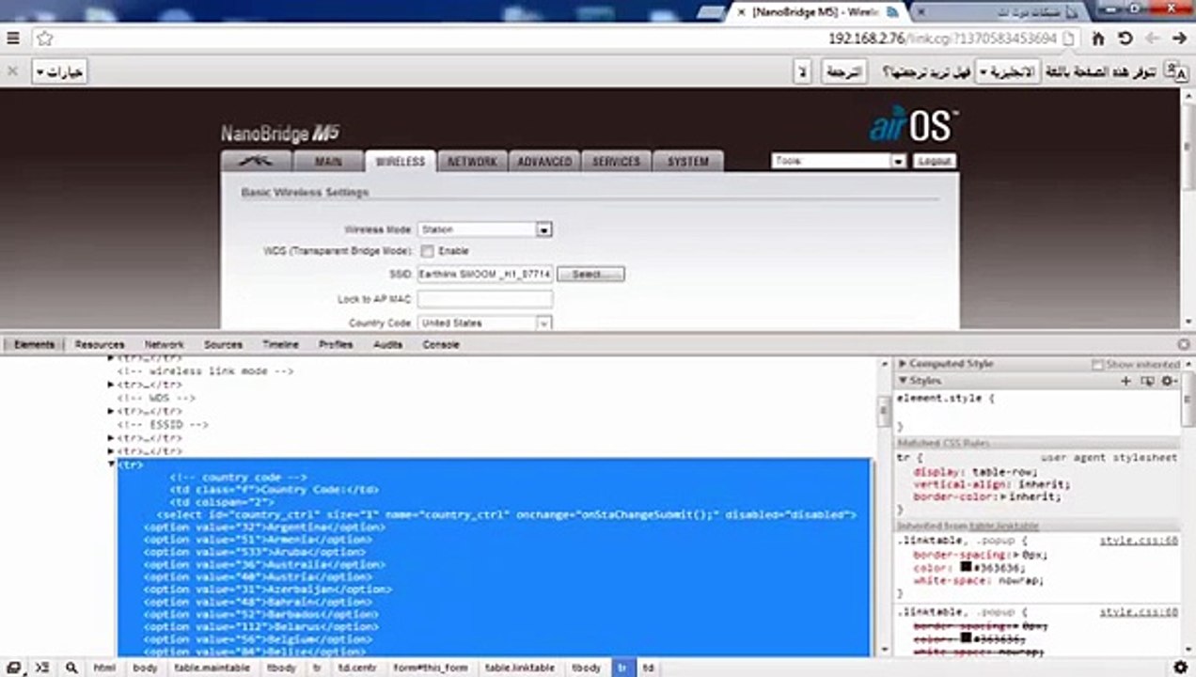
Task: Open the Styles pane gear menu
Action: [1169, 381]
